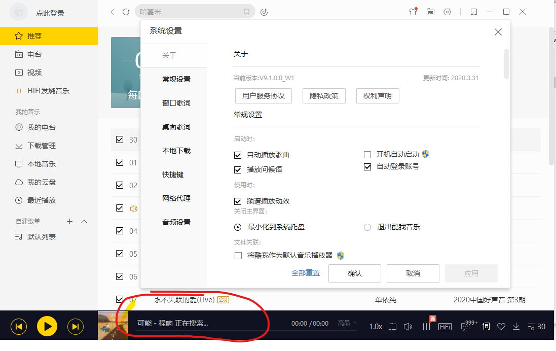556x351 pixels.
Task: Refresh the page with the reload icon
Action: 126,12
